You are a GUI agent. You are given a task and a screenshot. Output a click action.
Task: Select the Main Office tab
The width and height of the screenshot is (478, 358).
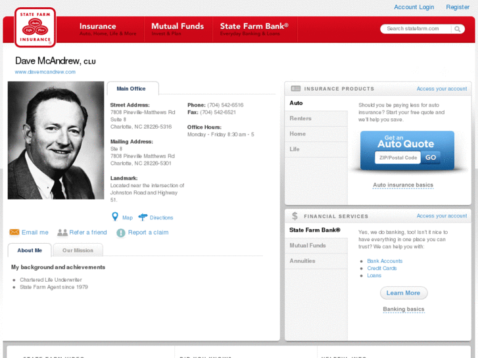tap(133, 89)
